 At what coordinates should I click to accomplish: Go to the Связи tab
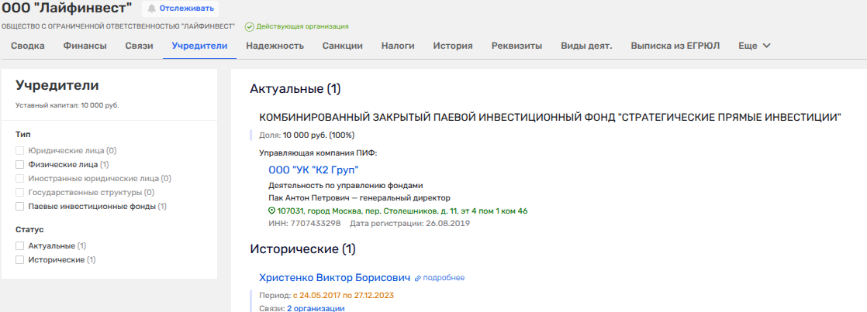point(139,46)
